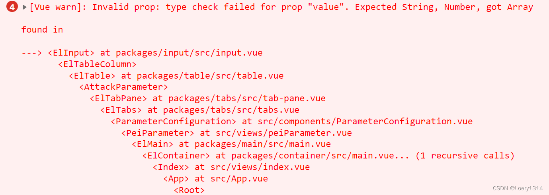
Task: Click the ElInput component trace line
Action: (142, 53)
